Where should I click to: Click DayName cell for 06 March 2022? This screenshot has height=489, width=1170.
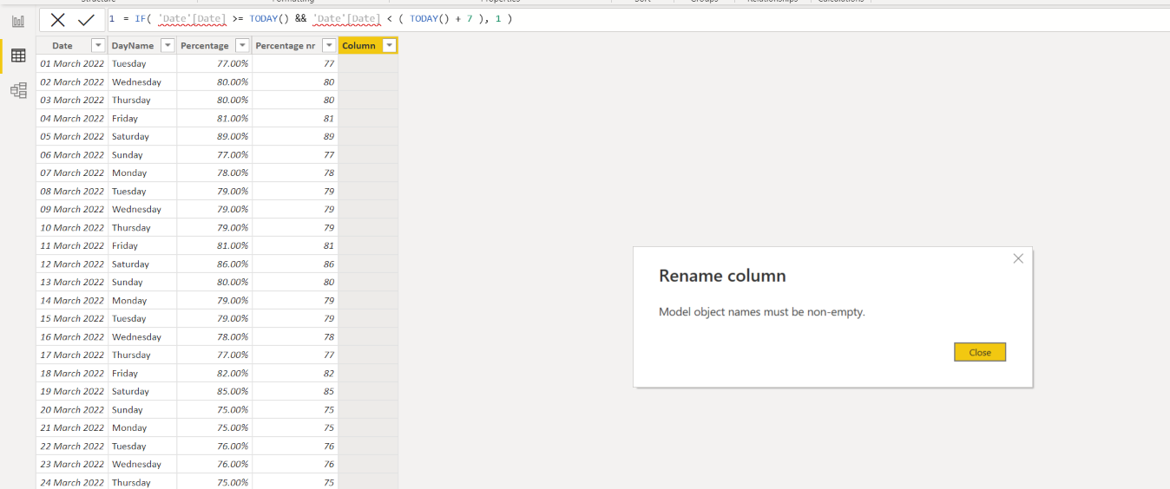click(x=142, y=154)
